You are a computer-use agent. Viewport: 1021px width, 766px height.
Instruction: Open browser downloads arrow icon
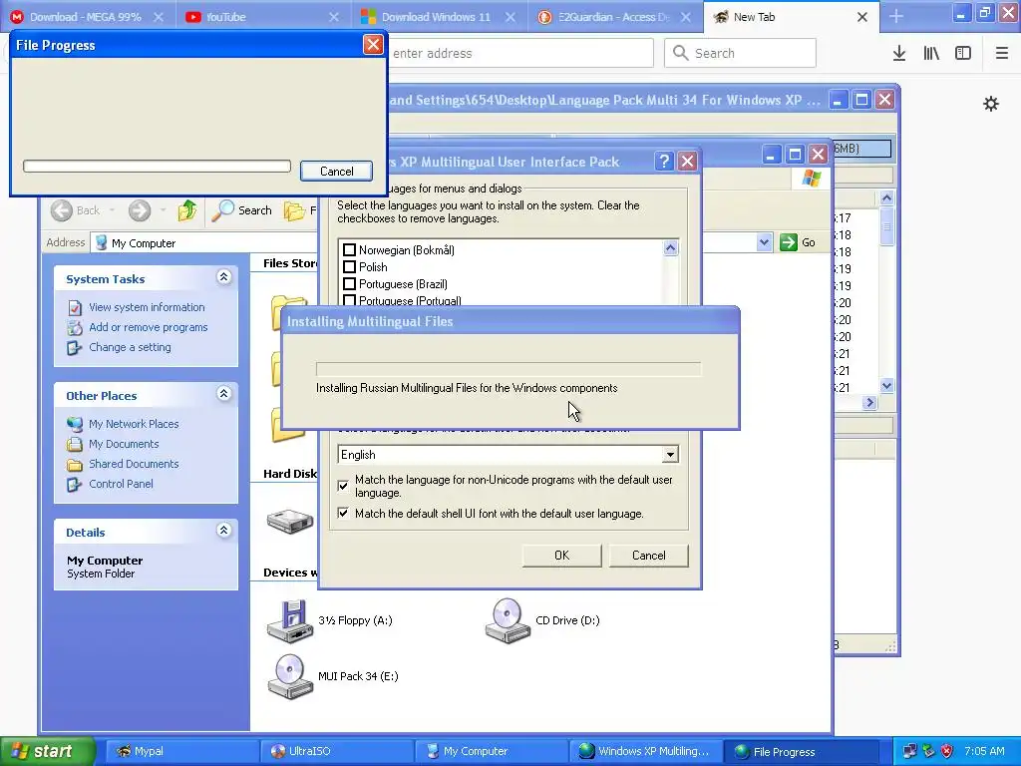click(899, 54)
